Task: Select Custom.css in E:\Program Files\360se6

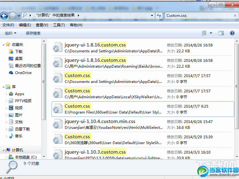Action: 143,109
